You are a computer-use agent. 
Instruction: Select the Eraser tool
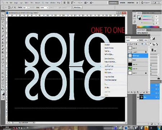point(3,49)
